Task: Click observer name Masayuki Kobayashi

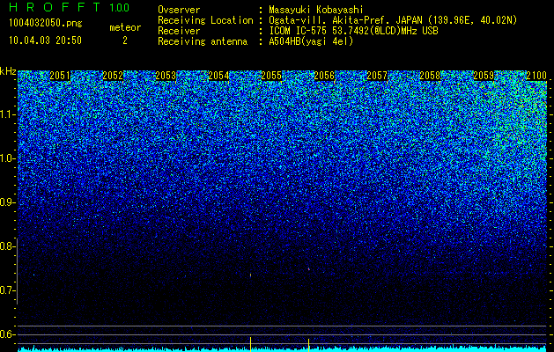Action: (x=316, y=10)
